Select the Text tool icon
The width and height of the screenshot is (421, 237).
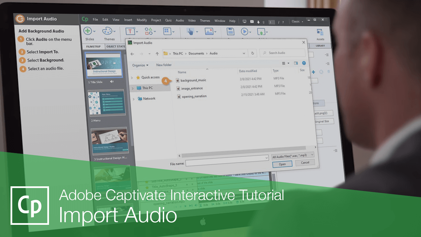(x=130, y=31)
